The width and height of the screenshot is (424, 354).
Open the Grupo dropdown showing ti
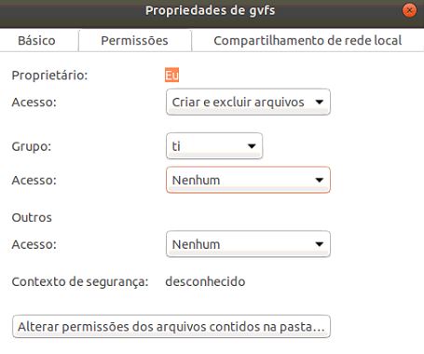pyautogui.click(x=214, y=146)
